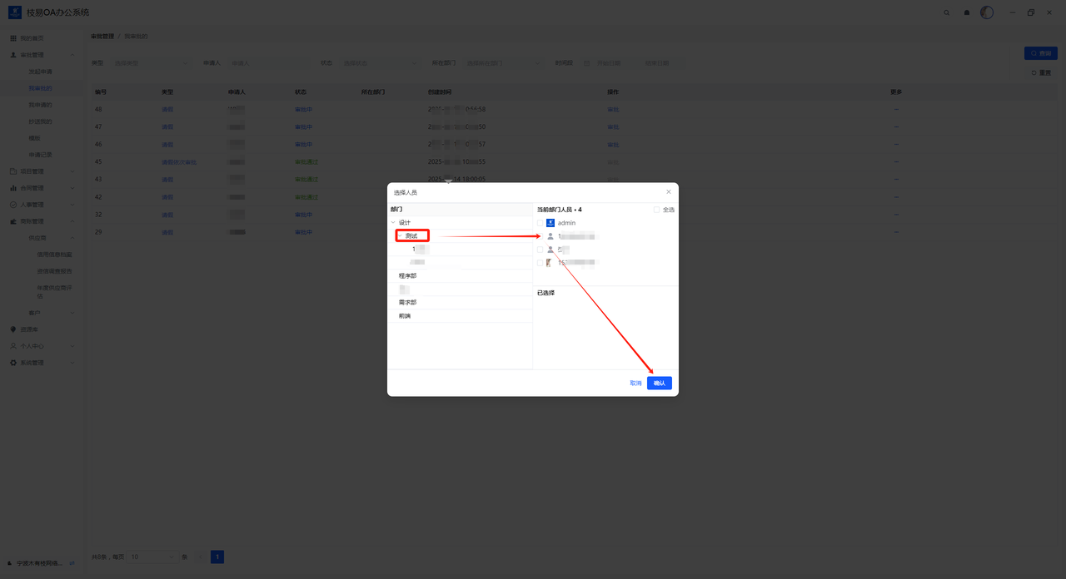Screen dimensions: 1066x579
Task: Tick the 全选 select-all checkbox
Action: (657, 210)
